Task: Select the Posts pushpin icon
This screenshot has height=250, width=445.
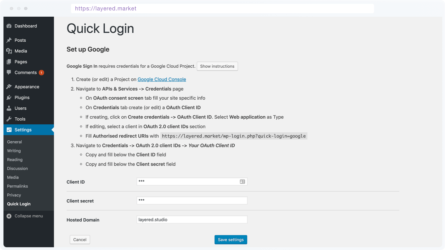Action: click(x=9, y=40)
